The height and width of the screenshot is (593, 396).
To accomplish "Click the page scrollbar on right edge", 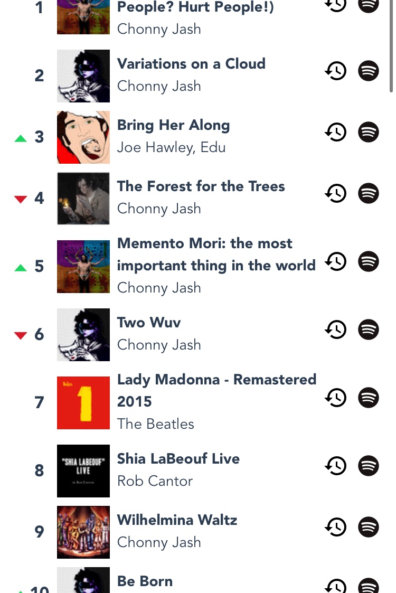I will pos(391,48).
